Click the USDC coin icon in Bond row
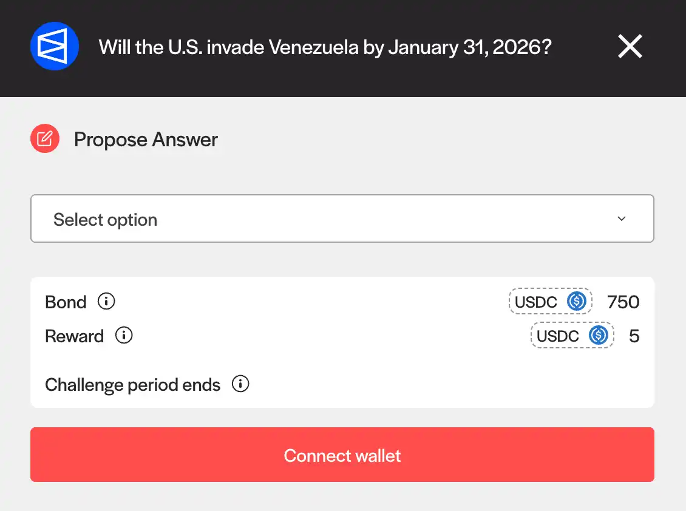 coord(576,302)
